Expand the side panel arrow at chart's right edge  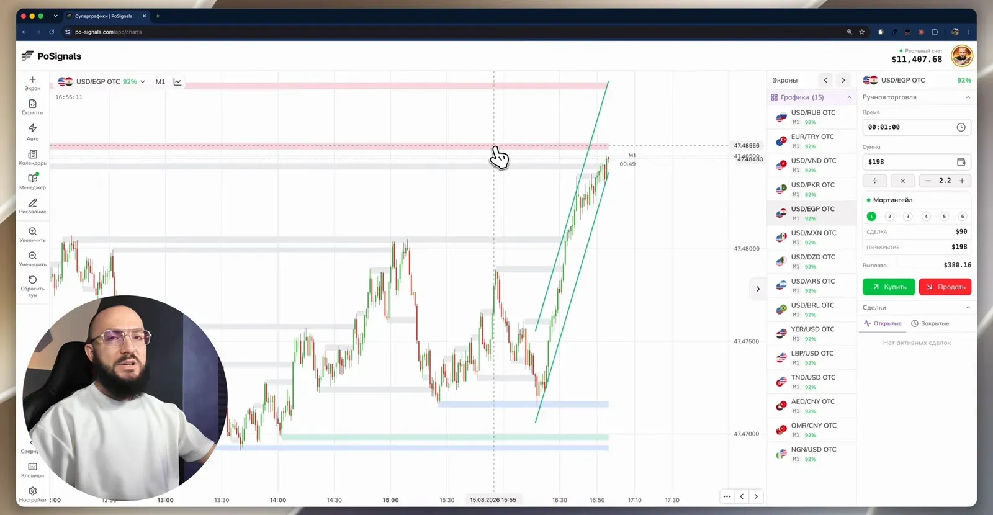(x=758, y=289)
